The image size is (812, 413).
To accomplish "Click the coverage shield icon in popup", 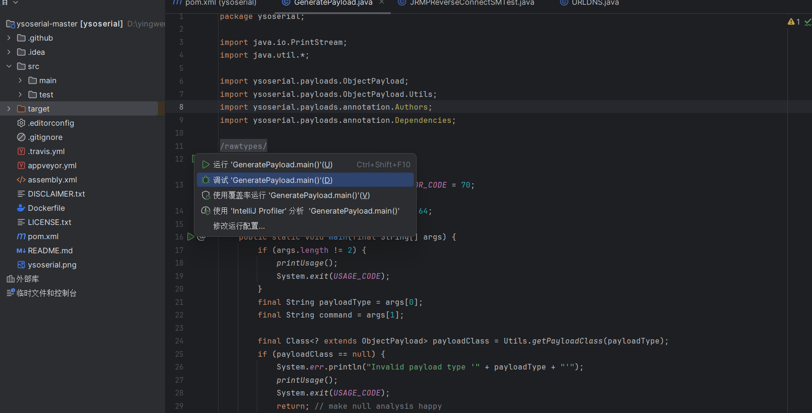I will [206, 195].
